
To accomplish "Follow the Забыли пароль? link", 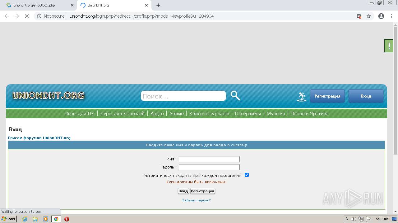I will 197,200.
